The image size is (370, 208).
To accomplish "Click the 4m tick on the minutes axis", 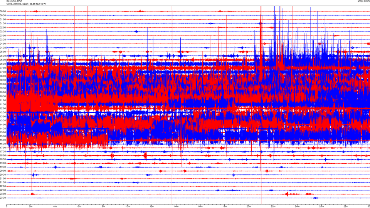I will click(55, 206).
